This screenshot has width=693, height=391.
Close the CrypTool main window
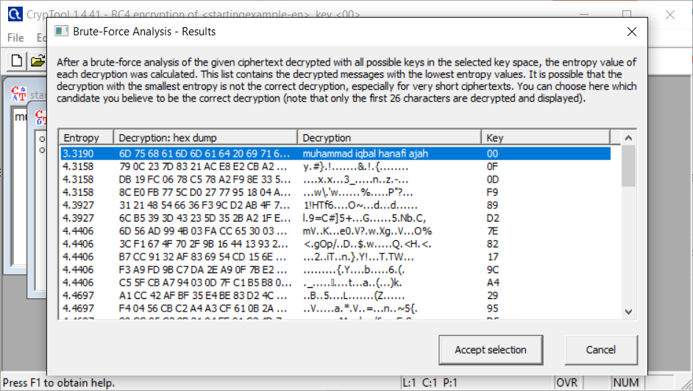[670, 15]
